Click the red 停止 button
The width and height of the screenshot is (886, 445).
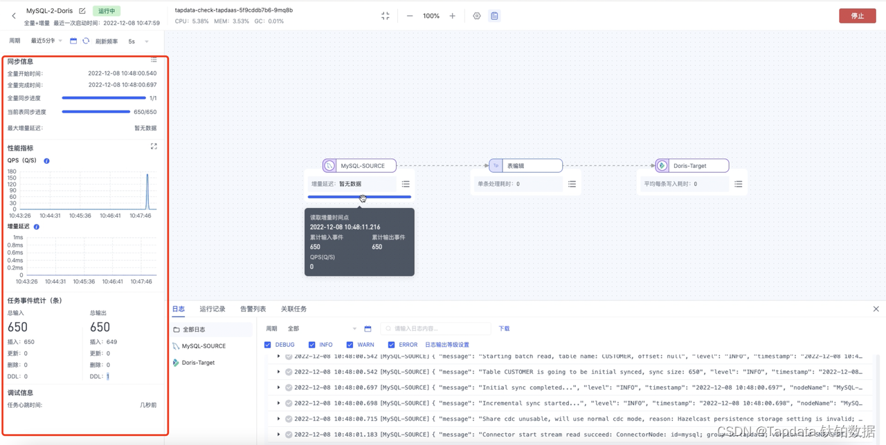coord(858,16)
